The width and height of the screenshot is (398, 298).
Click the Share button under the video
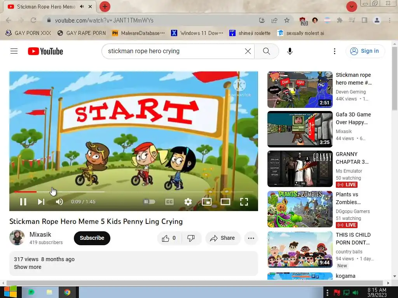click(x=223, y=238)
